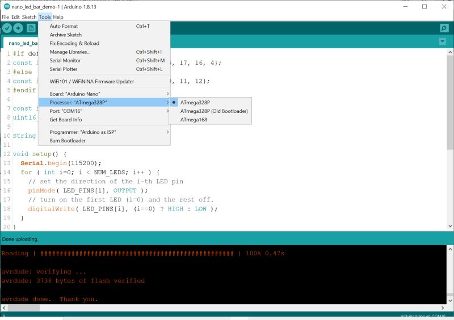Click editor scrollbar up arrow

[x=450, y=52]
